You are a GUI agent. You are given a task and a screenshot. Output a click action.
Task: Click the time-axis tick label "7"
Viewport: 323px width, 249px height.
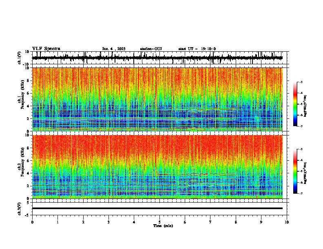click(x=210, y=222)
